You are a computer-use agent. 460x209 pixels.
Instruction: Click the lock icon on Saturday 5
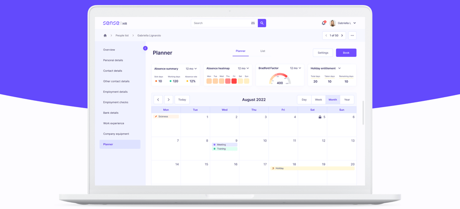click(x=320, y=117)
